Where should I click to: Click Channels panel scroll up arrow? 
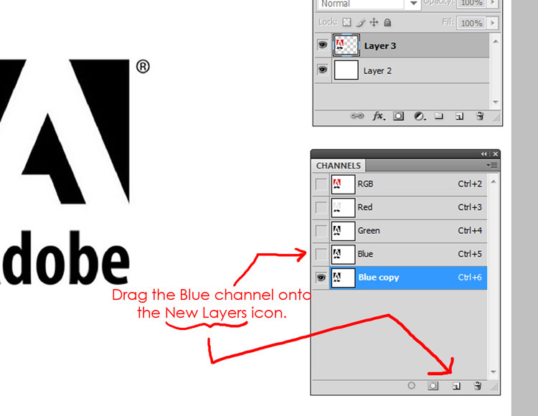(x=494, y=181)
